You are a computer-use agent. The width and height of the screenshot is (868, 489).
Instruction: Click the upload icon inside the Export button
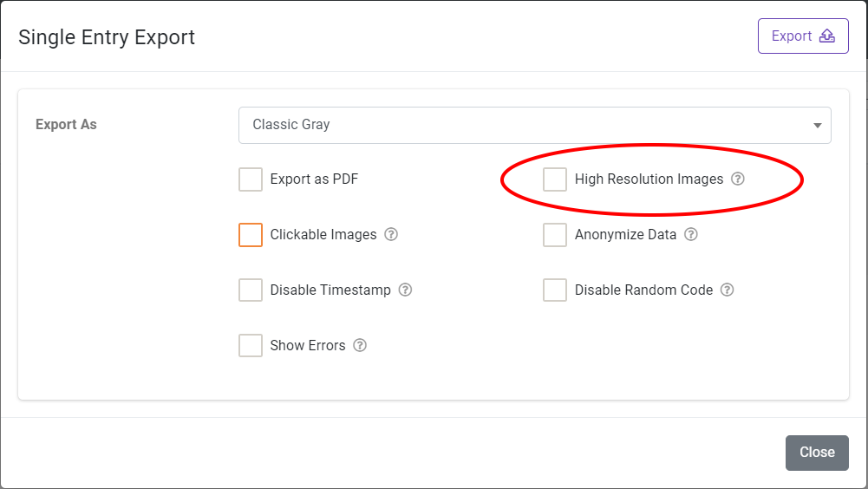(x=827, y=36)
